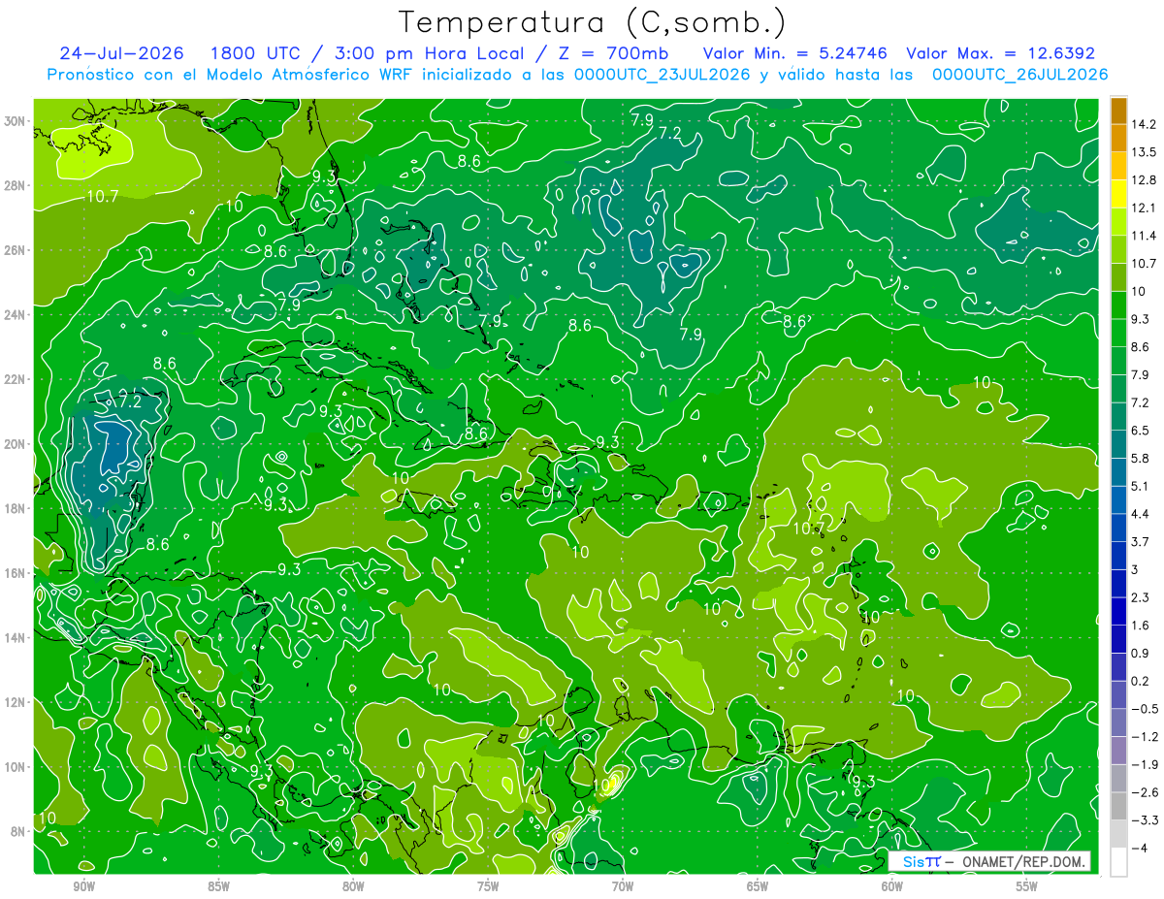Click the '26N' latitude axis label
Image resolution: width=1164 pixels, height=899 pixels.
coord(16,250)
